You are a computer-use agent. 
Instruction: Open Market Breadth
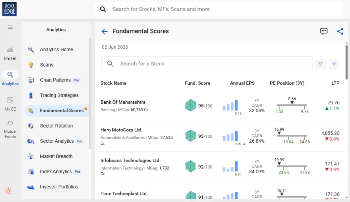coord(57,156)
